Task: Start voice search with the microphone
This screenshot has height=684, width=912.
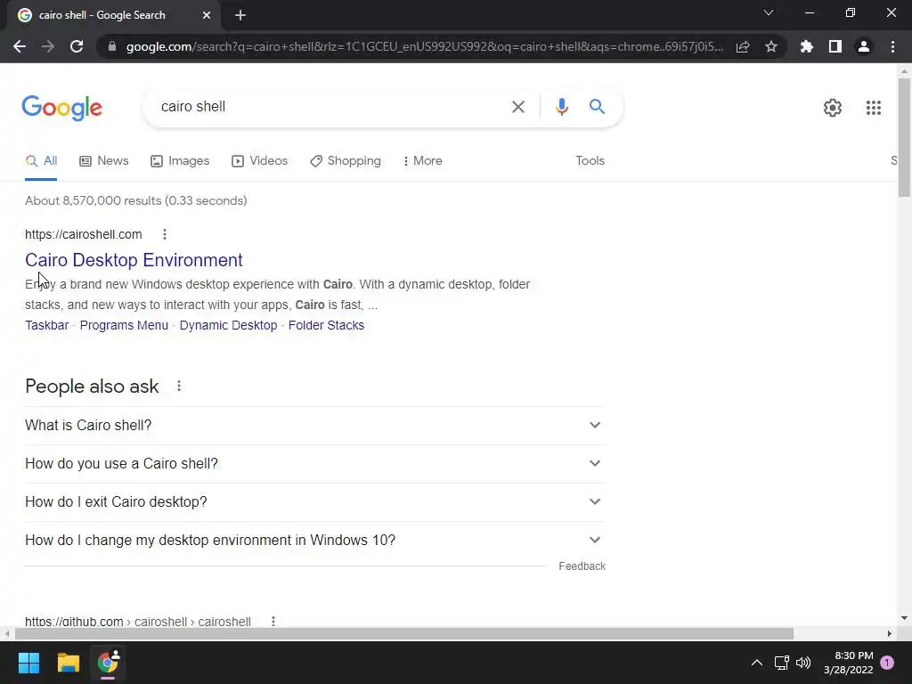Action: coord(561,107)
